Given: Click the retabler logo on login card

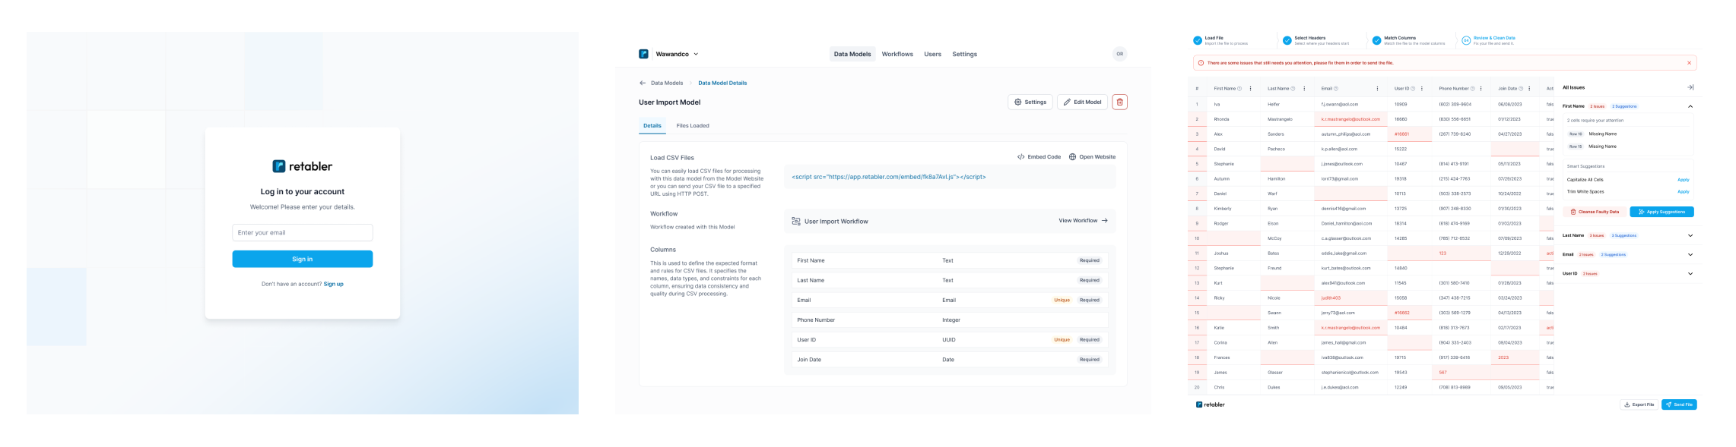Looking at the screenshot, I should 303,166.
